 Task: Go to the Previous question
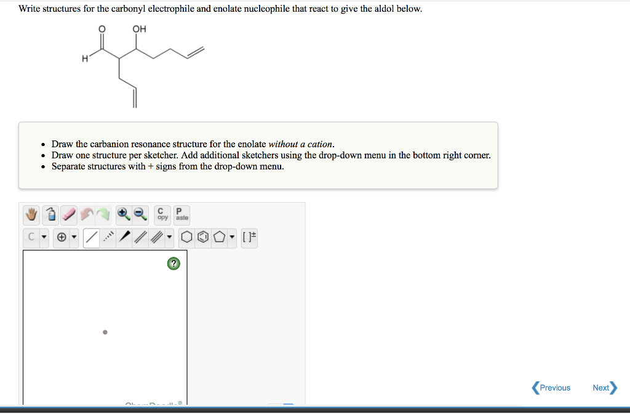551,388
